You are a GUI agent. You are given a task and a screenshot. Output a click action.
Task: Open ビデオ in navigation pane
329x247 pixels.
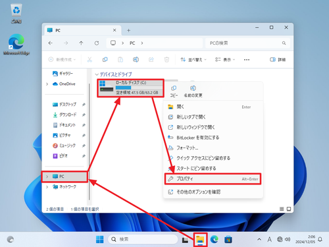[60, 156]
